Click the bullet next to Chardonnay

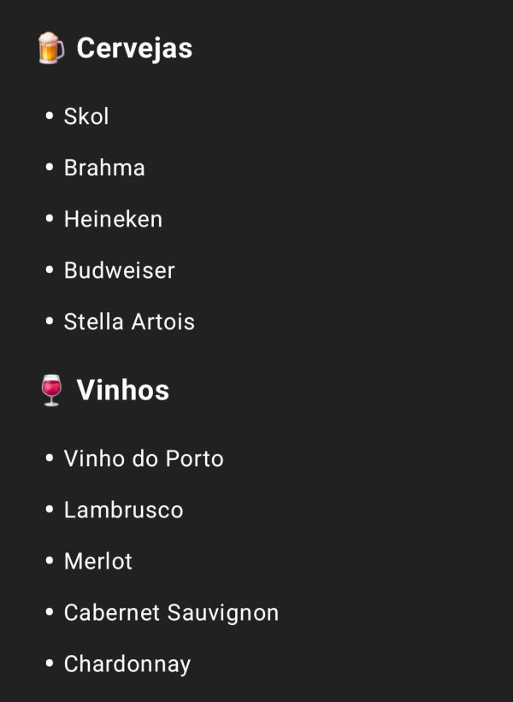pyautogui.click(x=50, y=663)
